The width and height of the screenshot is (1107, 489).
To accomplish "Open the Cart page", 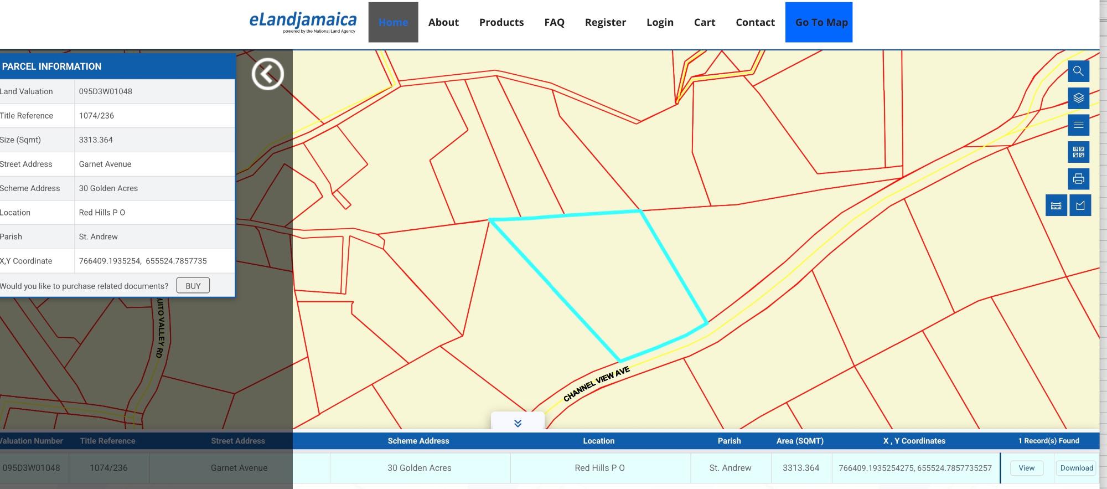I will coord(704,23).
